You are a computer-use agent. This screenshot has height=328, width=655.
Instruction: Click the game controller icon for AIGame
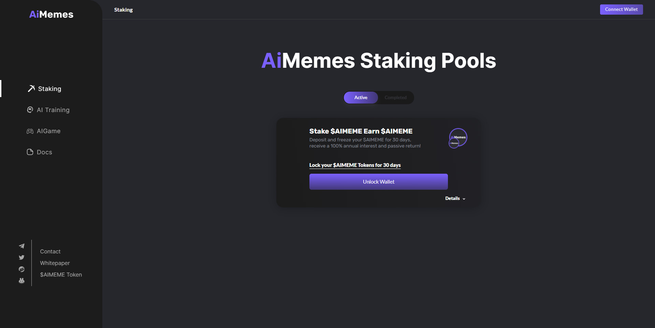click(x=30, y=131)
